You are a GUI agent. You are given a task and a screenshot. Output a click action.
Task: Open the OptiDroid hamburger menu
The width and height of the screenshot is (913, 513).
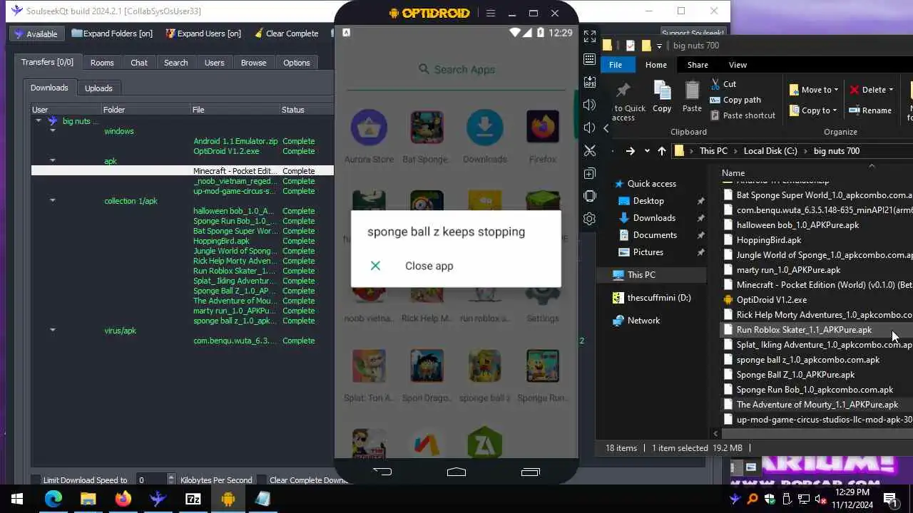(491, 13)
